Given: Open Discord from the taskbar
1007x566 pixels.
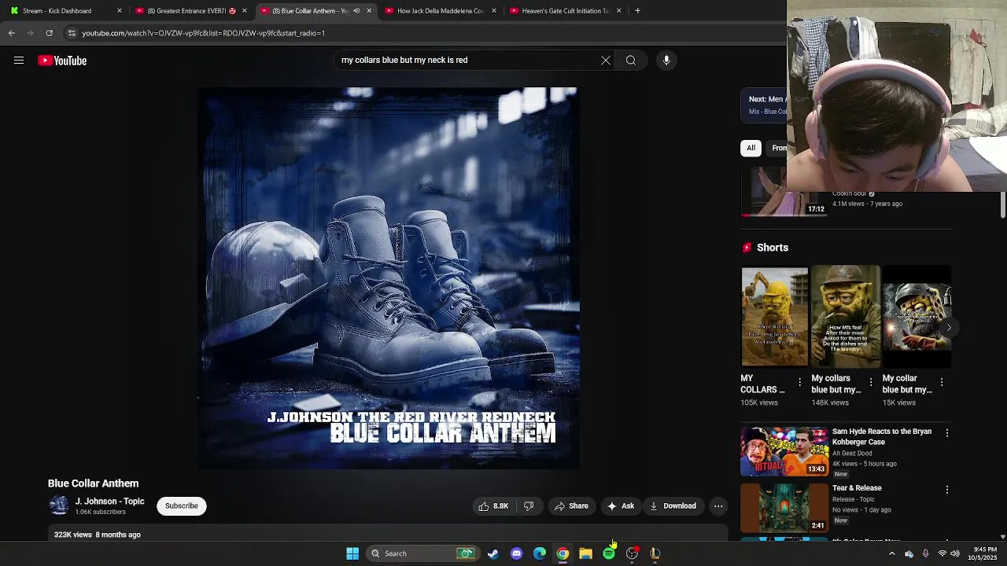Looking at the screenshot, I should pos(516,553).
